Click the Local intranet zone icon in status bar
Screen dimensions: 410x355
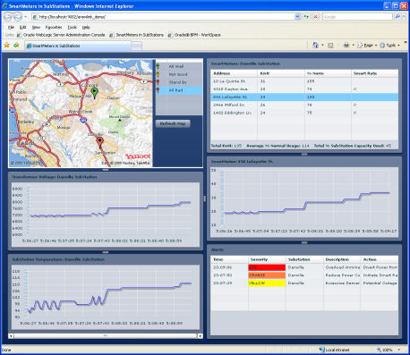(321, 350)
